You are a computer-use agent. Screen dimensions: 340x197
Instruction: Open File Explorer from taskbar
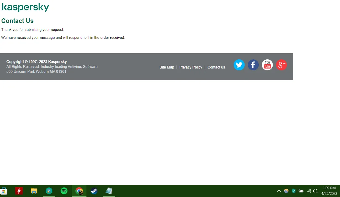pyautogui.click(x=34, y=191)
